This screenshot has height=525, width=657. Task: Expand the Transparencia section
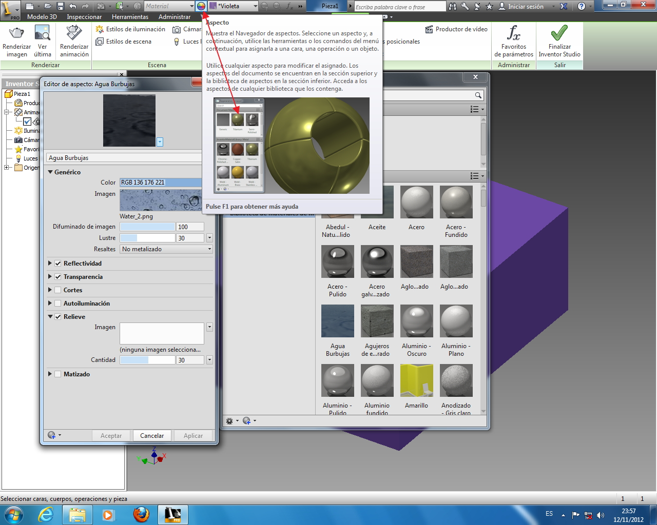[x=50, y=277]
